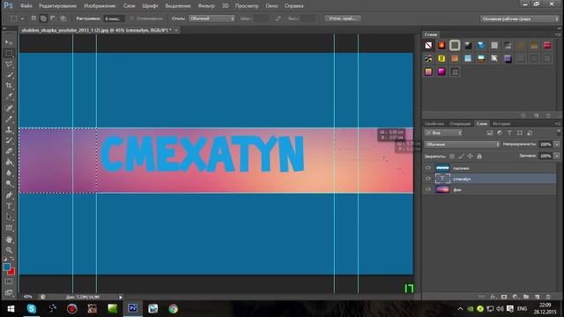Open the Edit menu

[x=57, y=6]
